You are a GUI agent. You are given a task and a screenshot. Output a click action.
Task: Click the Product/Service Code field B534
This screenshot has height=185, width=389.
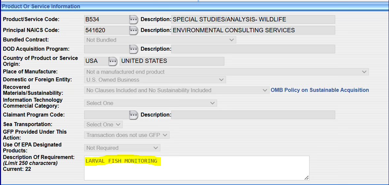[106, 19]
